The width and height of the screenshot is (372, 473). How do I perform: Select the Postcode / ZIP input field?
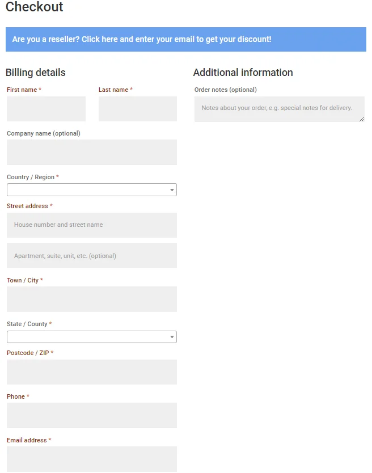pyautogui.click(x=92, y=372)
